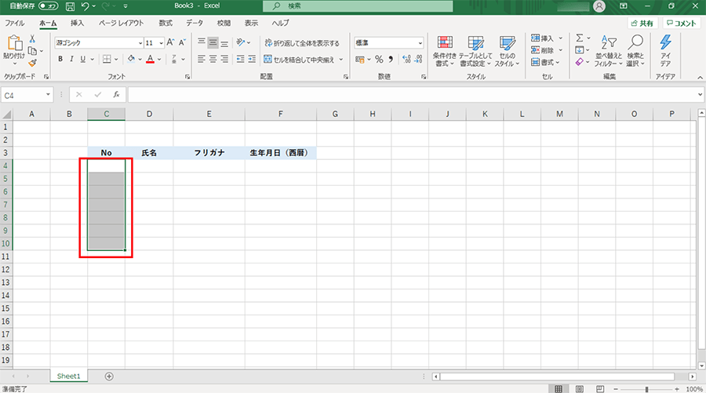Open the Format (書式) cells dropdown
706x393 pixels.
[546, 62]
